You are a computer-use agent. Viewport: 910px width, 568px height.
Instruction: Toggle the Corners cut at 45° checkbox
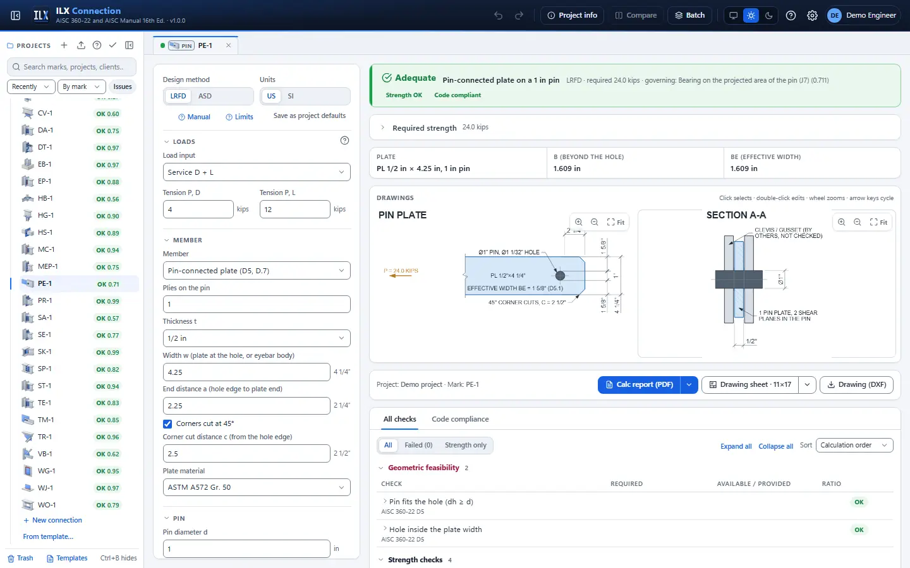[167, 424]
